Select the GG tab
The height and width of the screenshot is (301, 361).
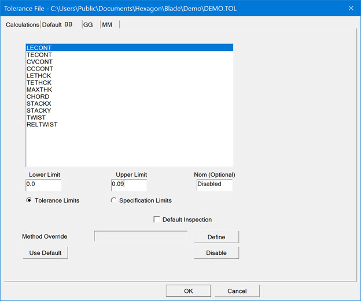(88, 25)
